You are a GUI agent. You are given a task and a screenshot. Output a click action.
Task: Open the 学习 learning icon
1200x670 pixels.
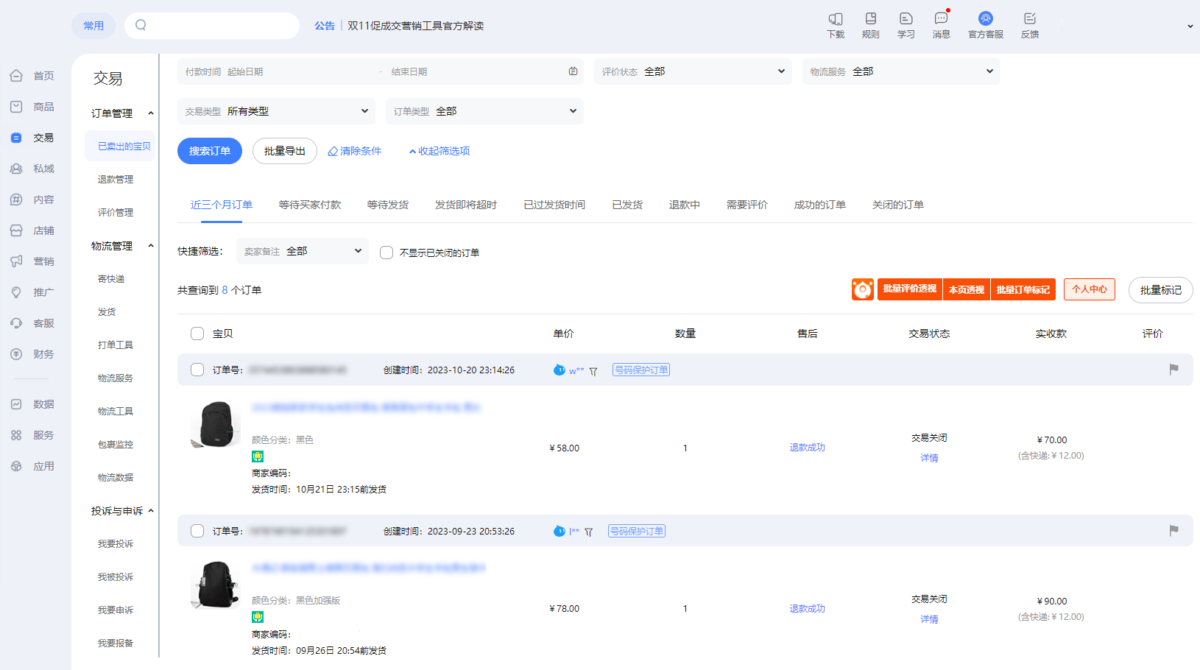pos(906,19)
